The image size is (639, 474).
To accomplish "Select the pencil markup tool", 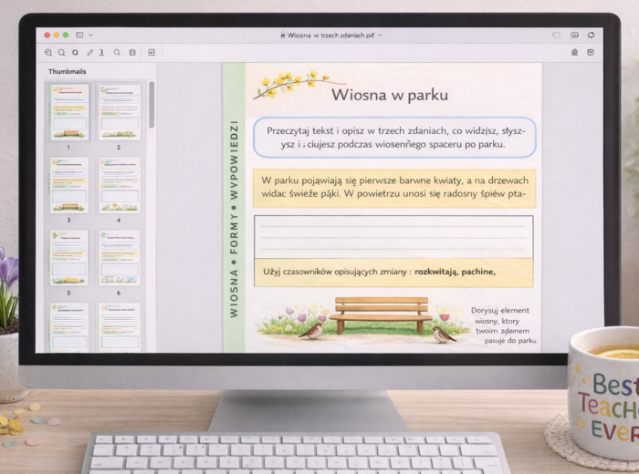I will tap(89, 53).
